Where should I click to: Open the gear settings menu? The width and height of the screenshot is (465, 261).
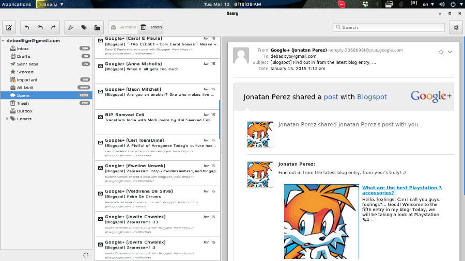pos(456,27)
